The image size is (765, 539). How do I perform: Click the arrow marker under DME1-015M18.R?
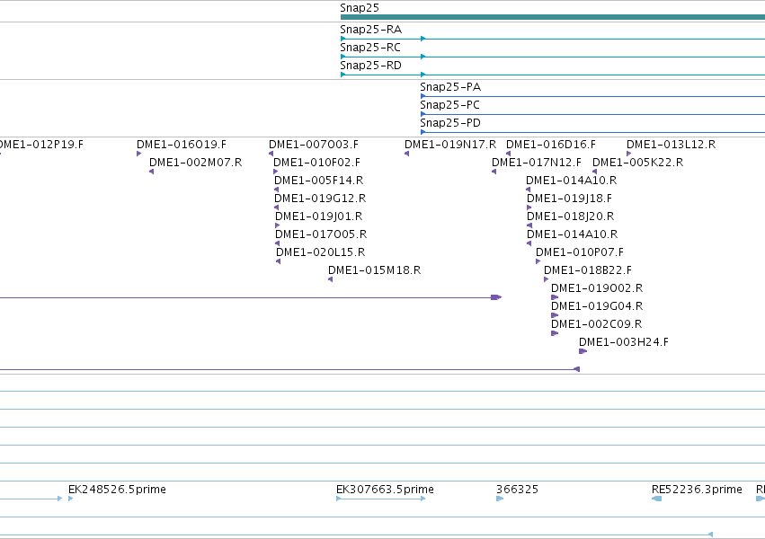[x=330, y=279]
